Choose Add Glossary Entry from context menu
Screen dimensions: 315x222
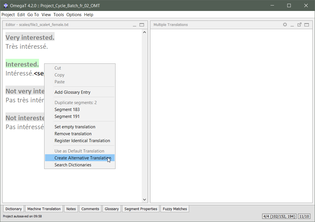pyautogui.click(x=80, y=92)
